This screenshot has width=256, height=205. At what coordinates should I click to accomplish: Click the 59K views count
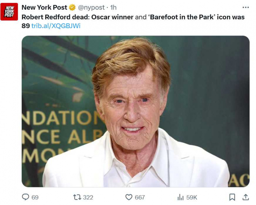pyautogui.click(x=192, y=197)
